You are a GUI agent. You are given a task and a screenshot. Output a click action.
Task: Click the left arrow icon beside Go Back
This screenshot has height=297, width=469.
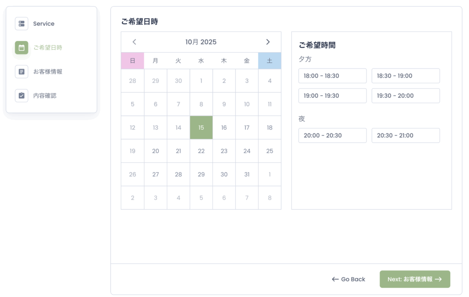pyautogui.click(x=335, y=279)
